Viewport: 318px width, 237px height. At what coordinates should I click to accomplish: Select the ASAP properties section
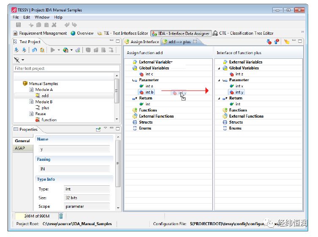[x=22, y=148]
